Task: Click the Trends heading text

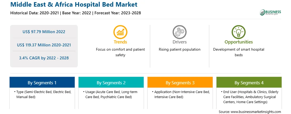Action: tap(120, 42)
